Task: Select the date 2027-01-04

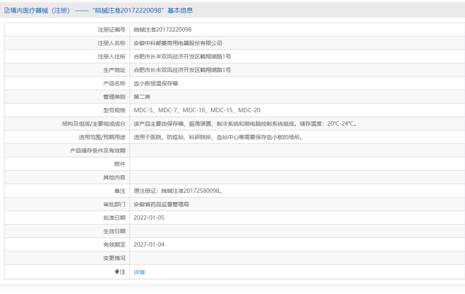Action: pyautogui.click(x=149, y=245)
